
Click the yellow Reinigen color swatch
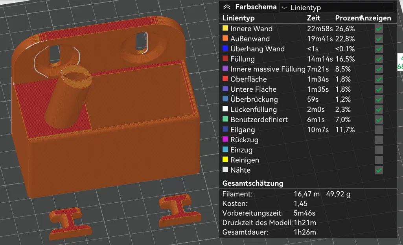click(x=225, y=160)
